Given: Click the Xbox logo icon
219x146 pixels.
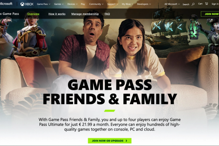Looking at the screenshot, I should pos(22,4).
